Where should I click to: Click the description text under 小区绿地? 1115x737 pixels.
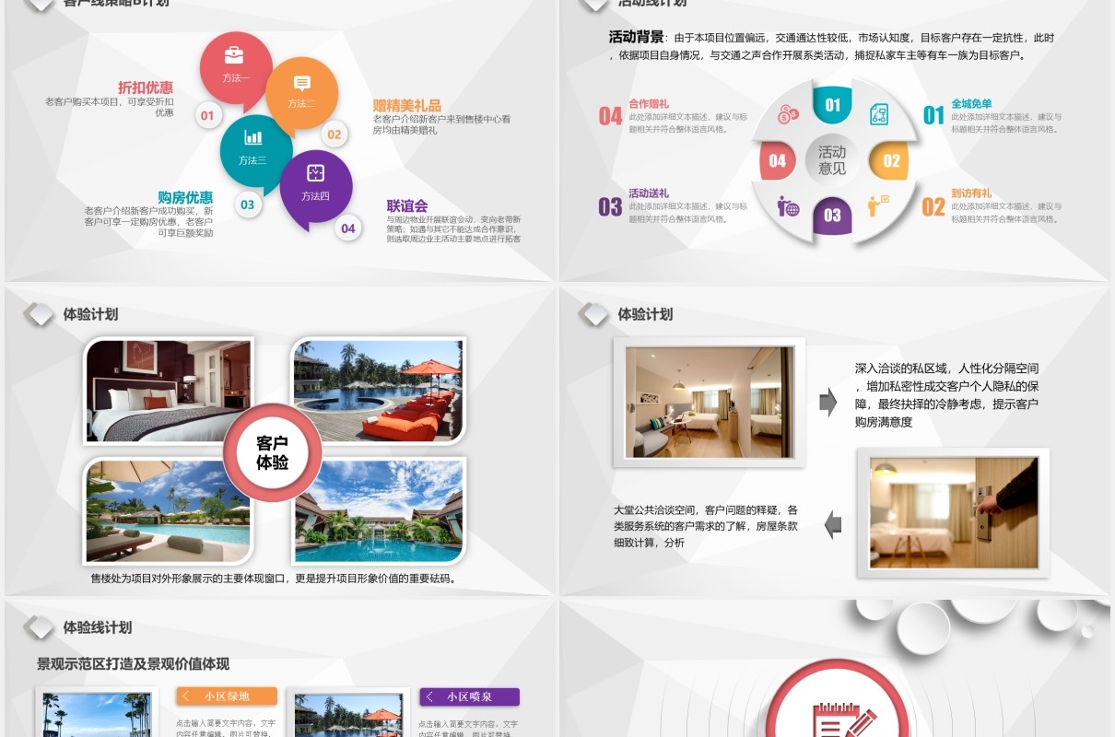click(x=226, y=728)
